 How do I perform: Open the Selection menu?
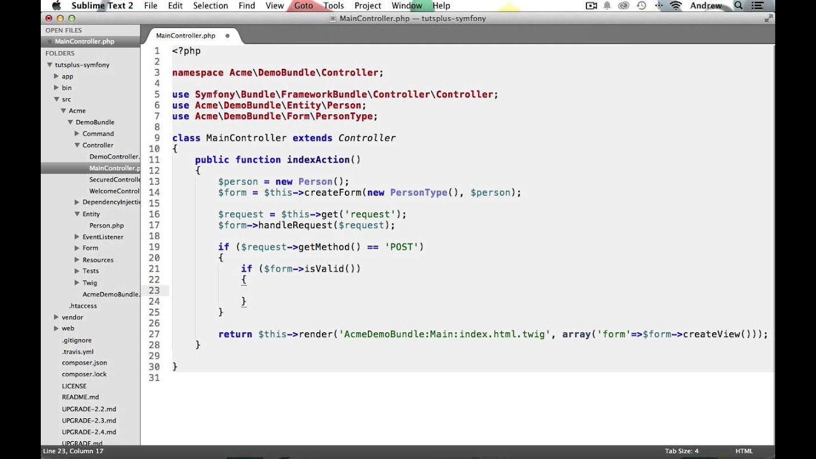coord(210,6)
